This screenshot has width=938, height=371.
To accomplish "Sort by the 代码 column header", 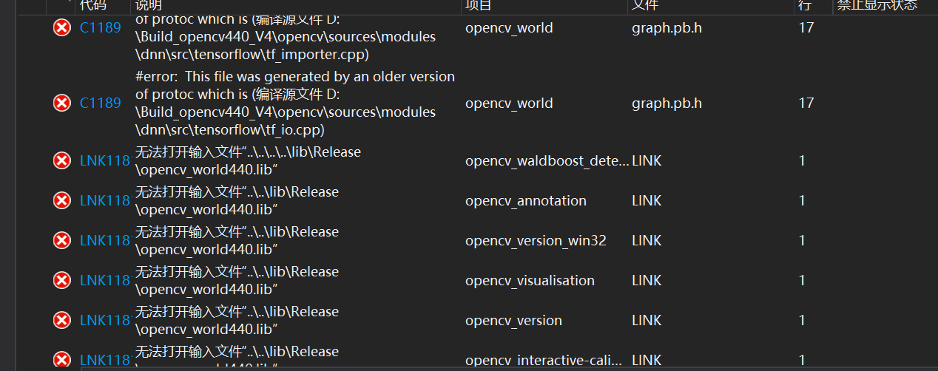I will point(92,5).
